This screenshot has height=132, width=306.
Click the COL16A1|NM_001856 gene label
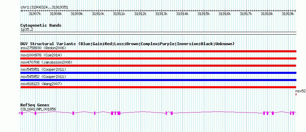[38, 109]
